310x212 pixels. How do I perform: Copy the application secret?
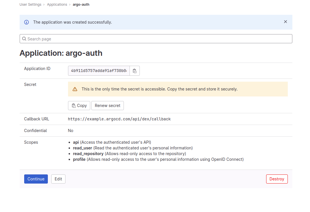tap(79, 106)
